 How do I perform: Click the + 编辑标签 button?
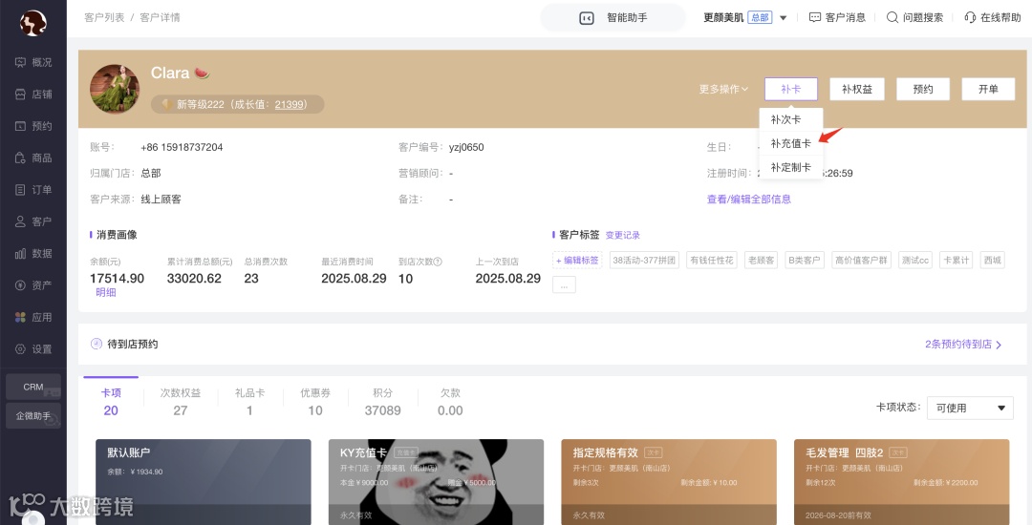(x=577, y=261)
